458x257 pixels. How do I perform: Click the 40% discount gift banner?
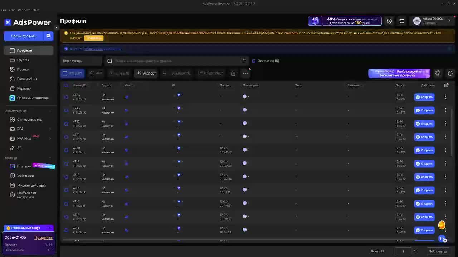[x=345, y=21]
